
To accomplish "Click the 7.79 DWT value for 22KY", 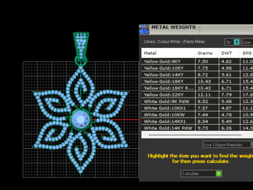I will point(226,95).
